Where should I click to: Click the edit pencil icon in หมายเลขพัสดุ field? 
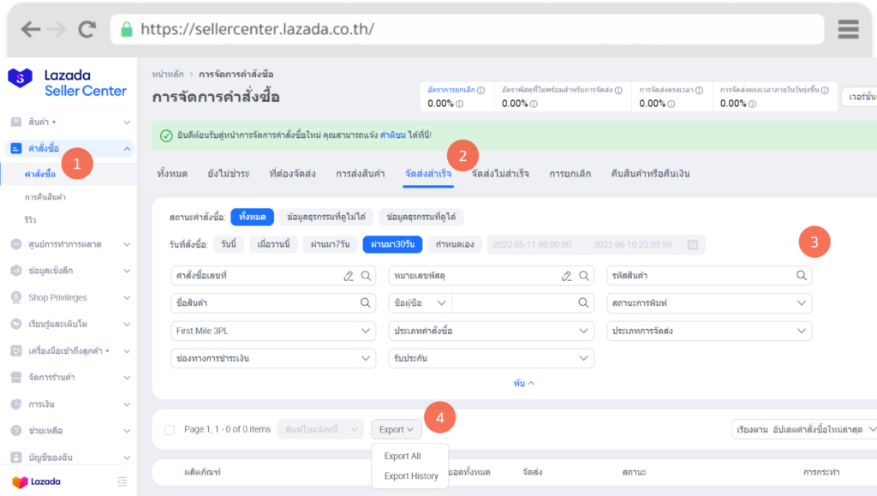566,276
